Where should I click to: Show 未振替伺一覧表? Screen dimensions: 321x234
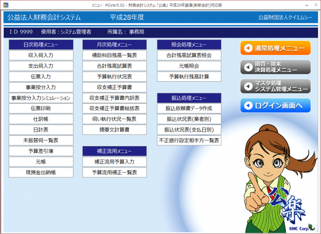pos(41,140)
